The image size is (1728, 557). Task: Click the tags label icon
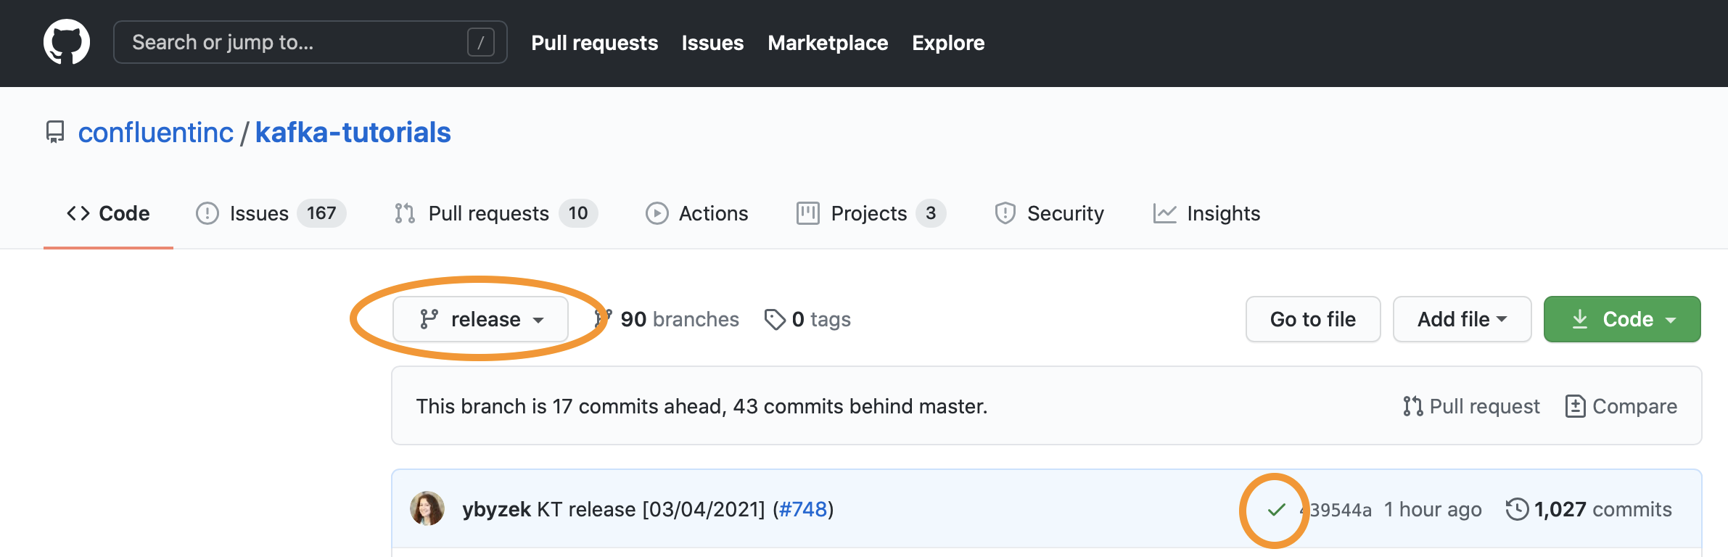[x=775, y=319]
